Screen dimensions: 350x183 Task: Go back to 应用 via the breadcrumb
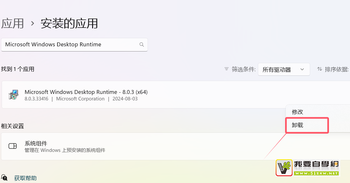[x=13, y=23]
